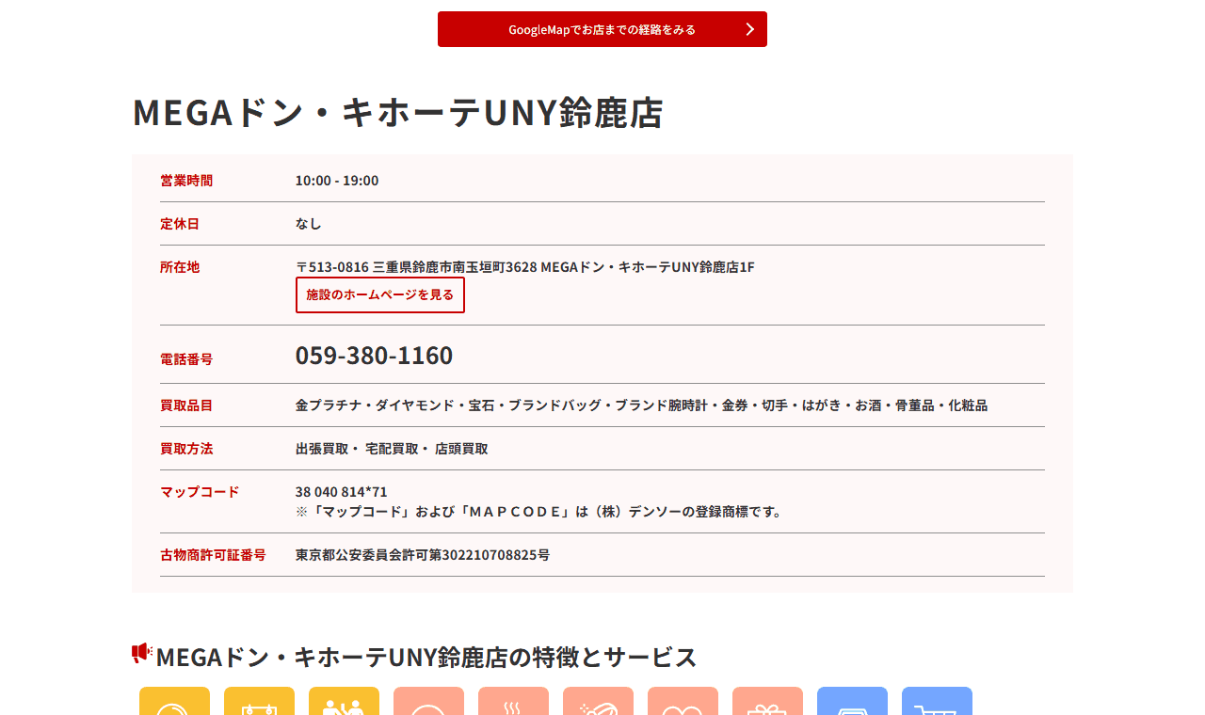Image resolution: width=1205 pixels, height=715 pixels.
Task: Click the gift box service icon
Action: click(x=767, y=702)
